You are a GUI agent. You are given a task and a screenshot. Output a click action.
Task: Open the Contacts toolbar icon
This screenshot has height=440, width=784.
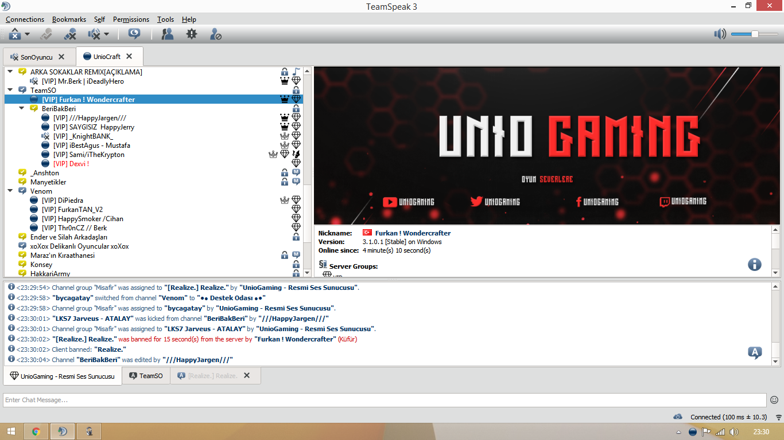[x=168, y=34]
